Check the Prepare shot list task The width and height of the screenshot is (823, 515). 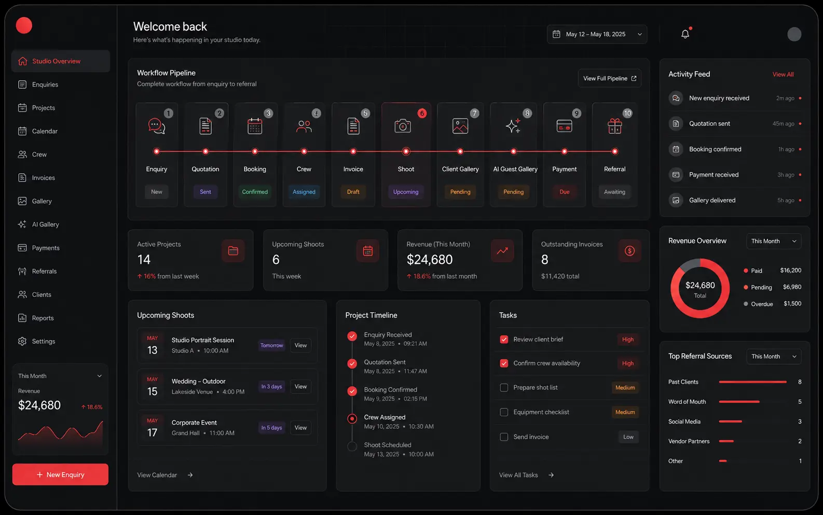click(504, 388)
